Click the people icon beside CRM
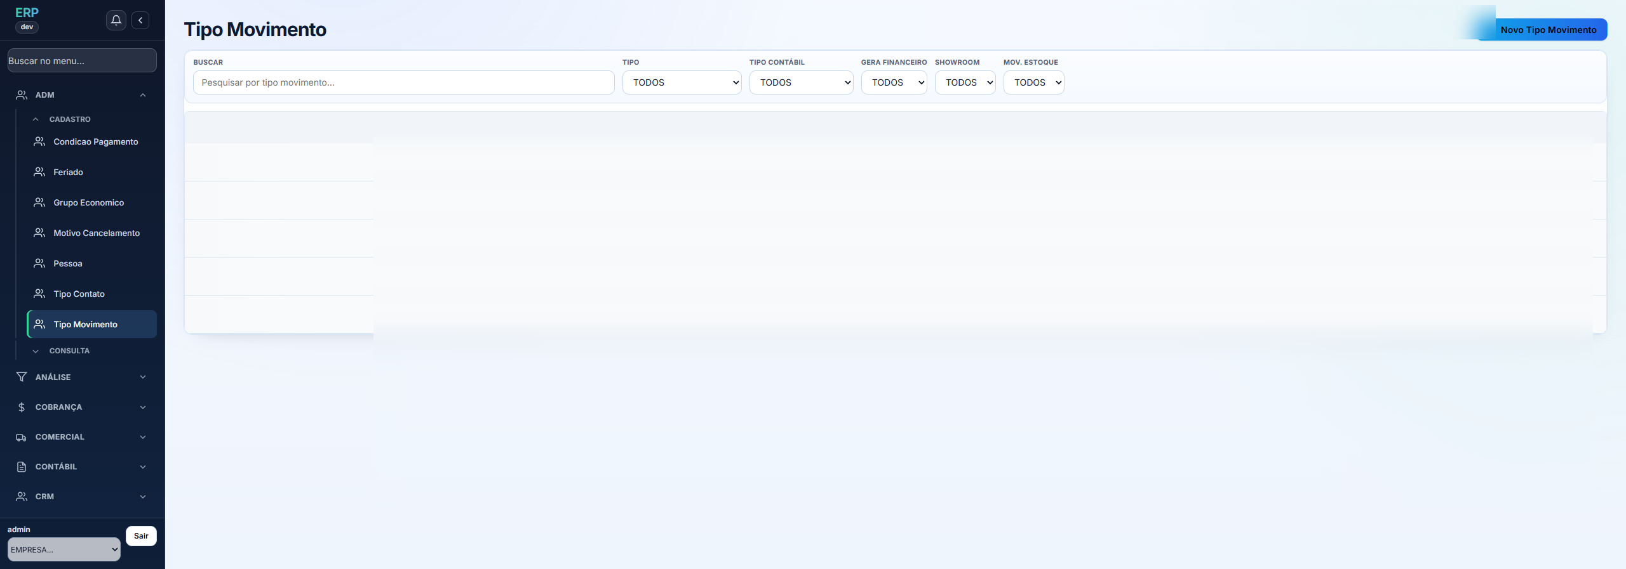This screenshot has height=569, width=1626. click(x=22, y=497)
